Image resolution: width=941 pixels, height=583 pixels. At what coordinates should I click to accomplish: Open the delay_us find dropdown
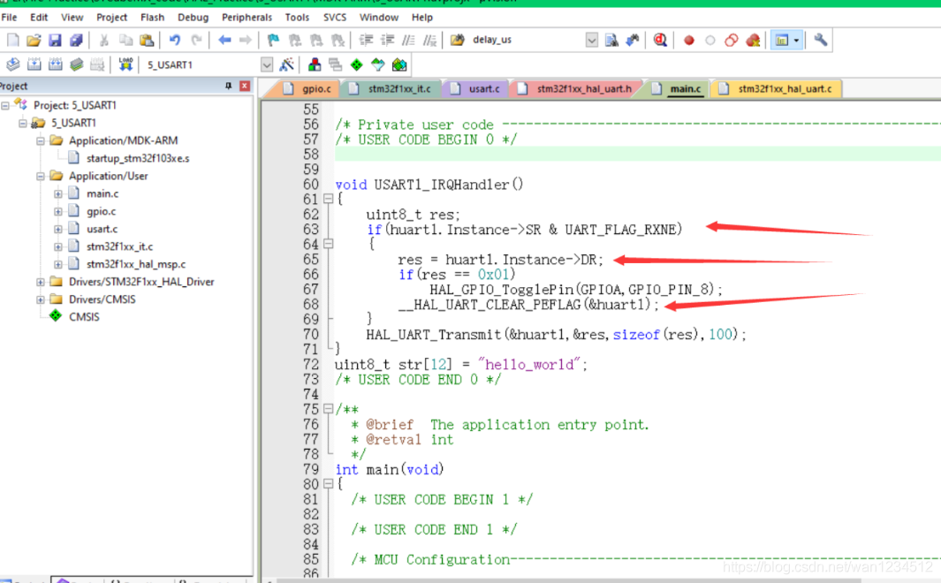click(x=591, y=41)
